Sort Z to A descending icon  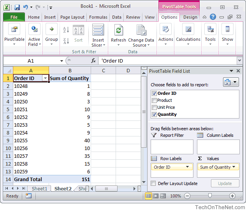tap(66, 41)
